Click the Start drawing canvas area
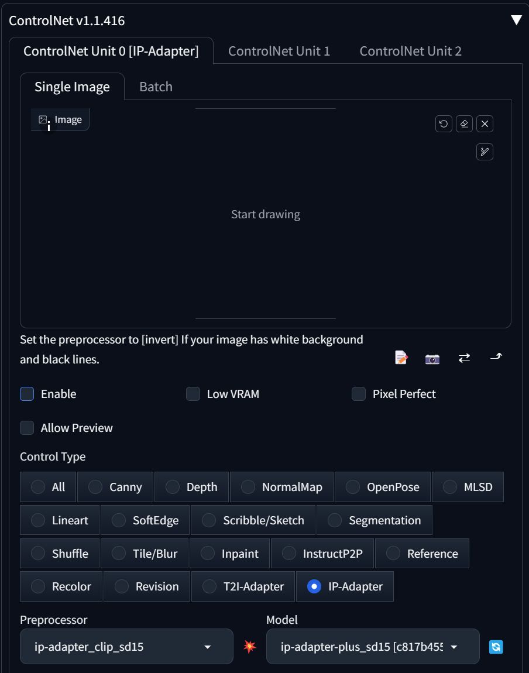The image size is (529, 673). pyautogui.click(x=266, y=214)
